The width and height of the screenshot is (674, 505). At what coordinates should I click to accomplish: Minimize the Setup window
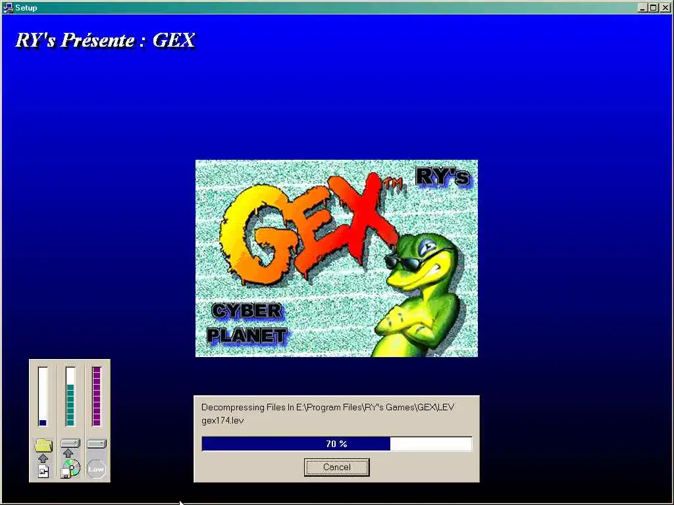click(x=642, y=8)
